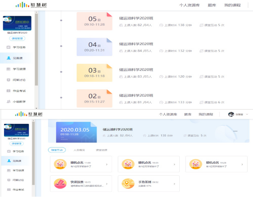This screenshot has width=253, height=197.
Task: Open the 04日 blue date card
Action: [x=94, y=47]
